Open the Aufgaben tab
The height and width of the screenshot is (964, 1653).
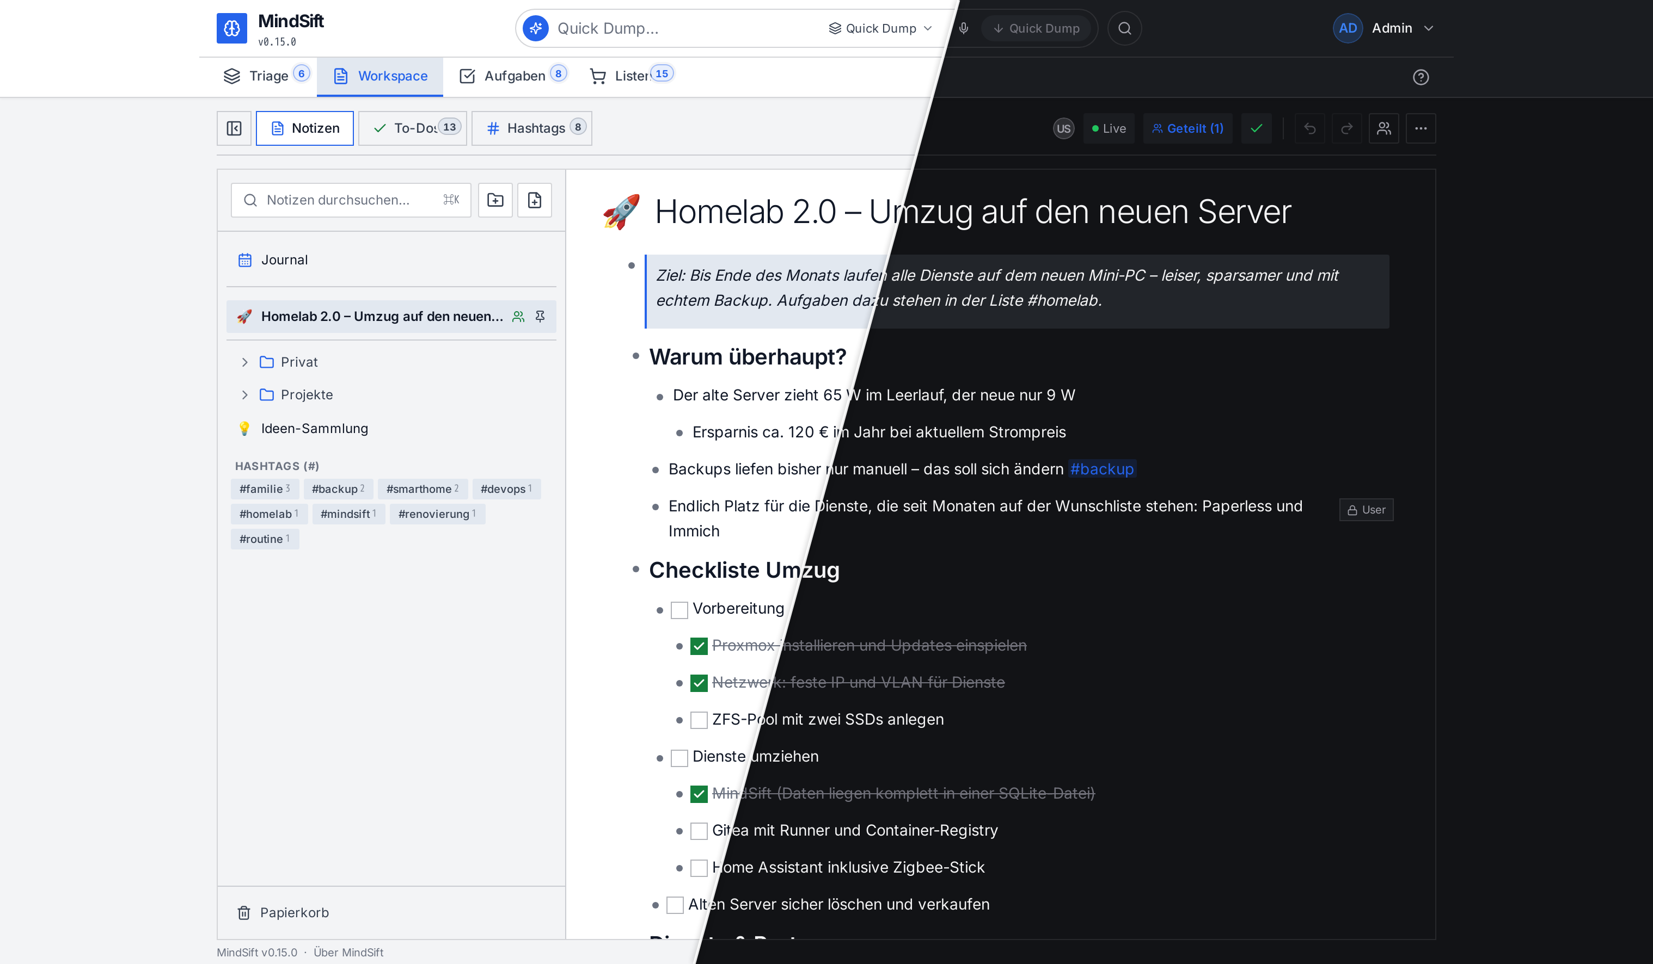coord(512,76)
